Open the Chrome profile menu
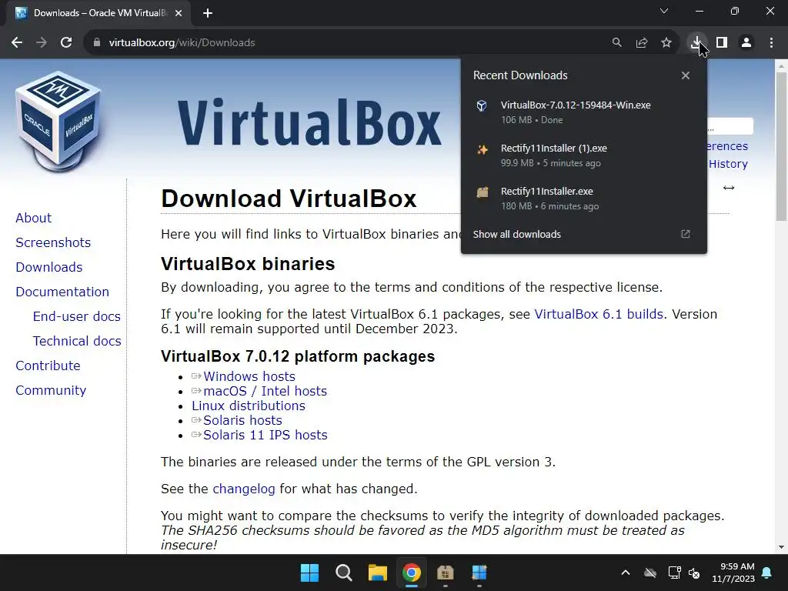This screenshot has height=591, width=788. pos(746,43)
